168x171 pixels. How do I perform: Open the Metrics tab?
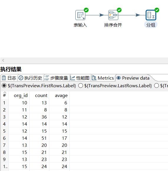pyautogui.click(x=103, y=78)
